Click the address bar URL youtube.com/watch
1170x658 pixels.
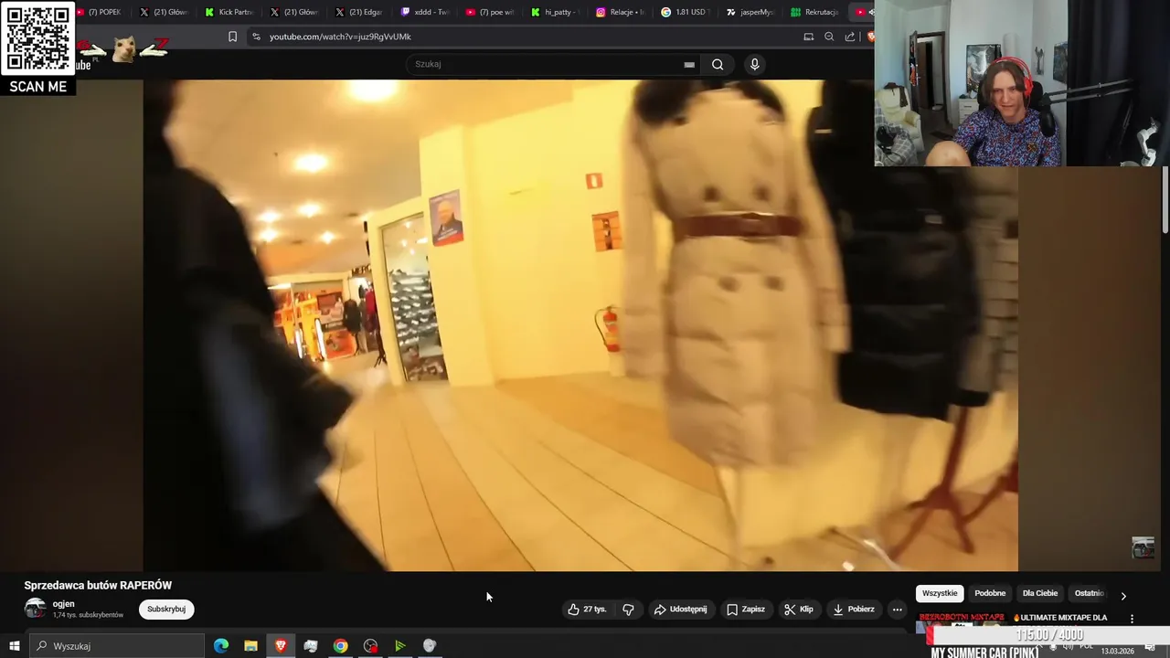(x=340, y=37)
